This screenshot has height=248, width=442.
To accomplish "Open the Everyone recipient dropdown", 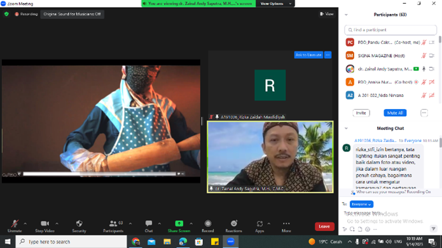I will (x=361, y=204).
